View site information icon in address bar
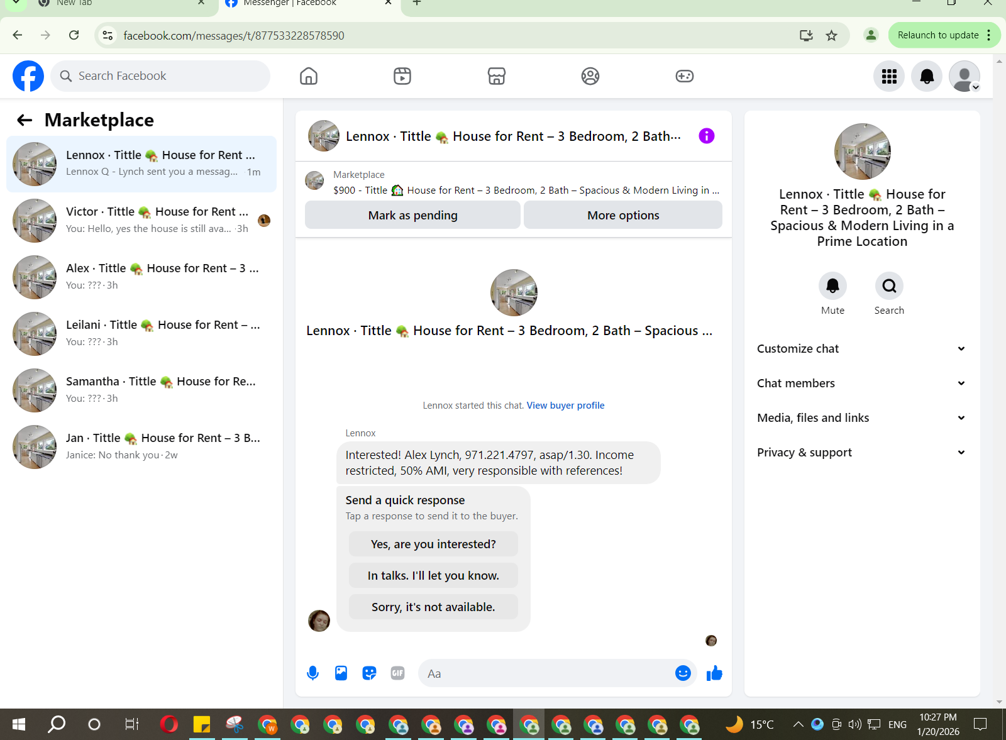The image size is (1006, 740). [x=108, y=35]
